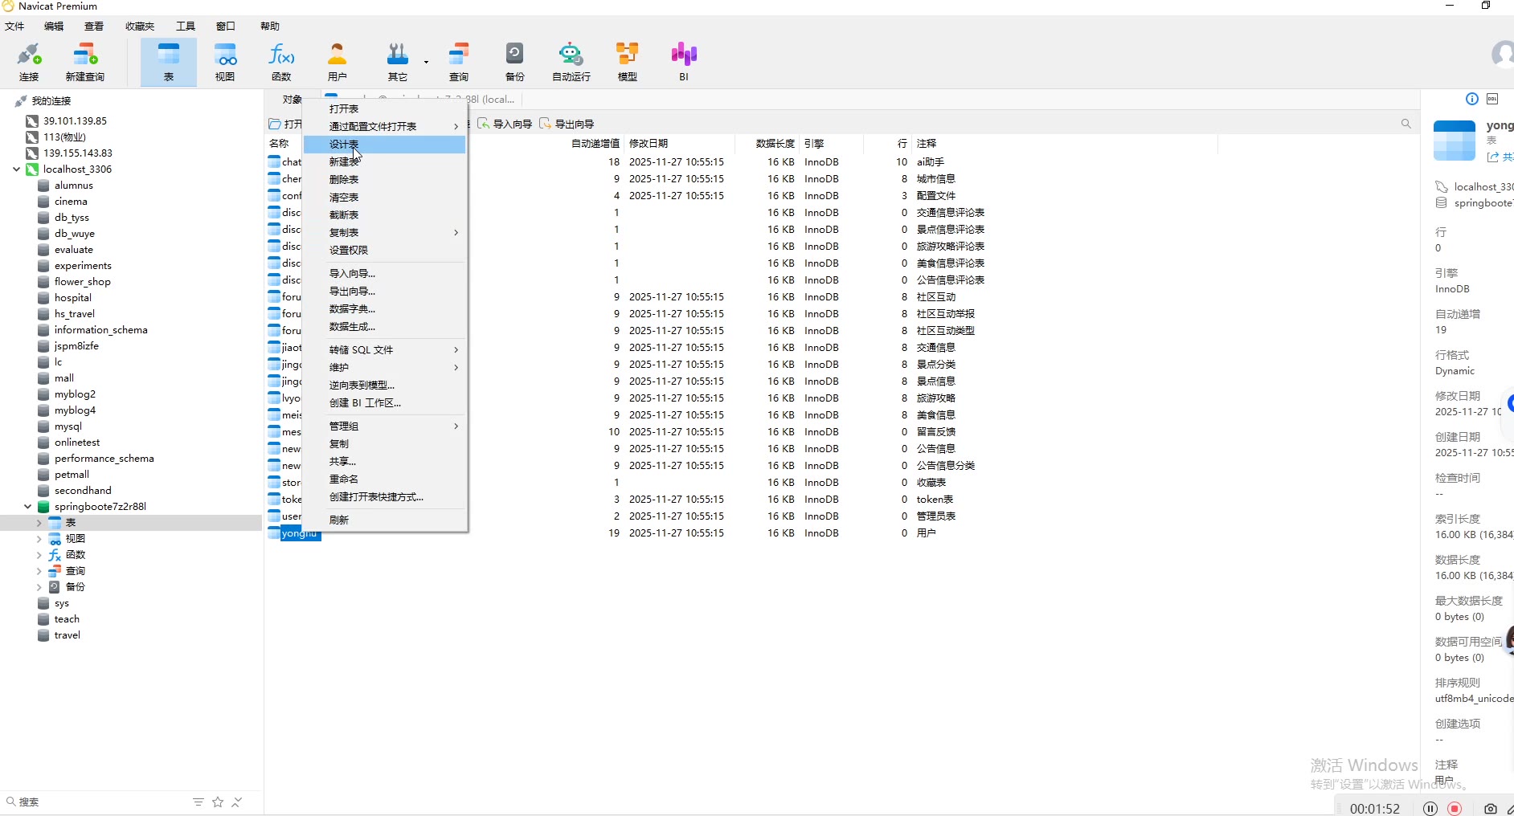This screenshot has height=816, width=1514.
Task: Expand the 查询 queries tree node
Action: (39, 571)
